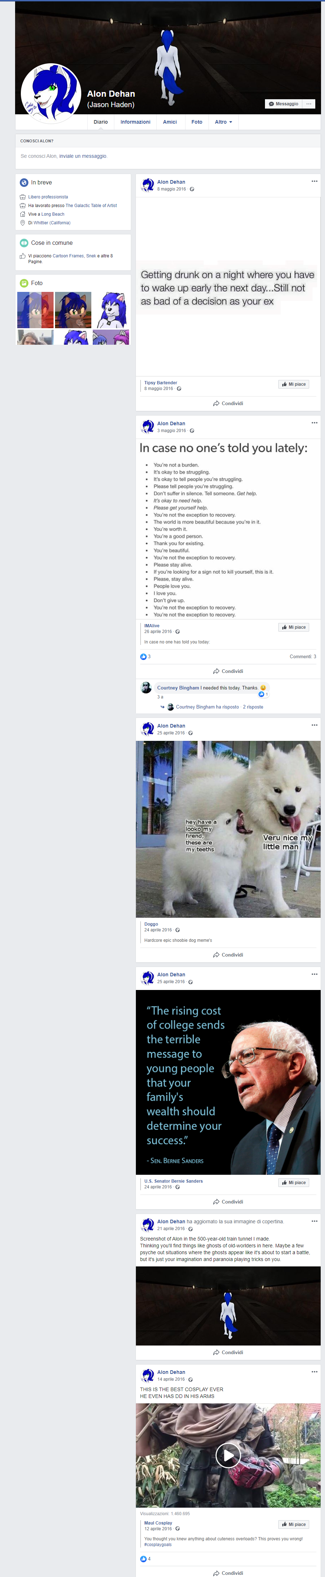Open options menu of the 14 aprile post
The image size is (325, 1577).
click(x=315, y=1371)
